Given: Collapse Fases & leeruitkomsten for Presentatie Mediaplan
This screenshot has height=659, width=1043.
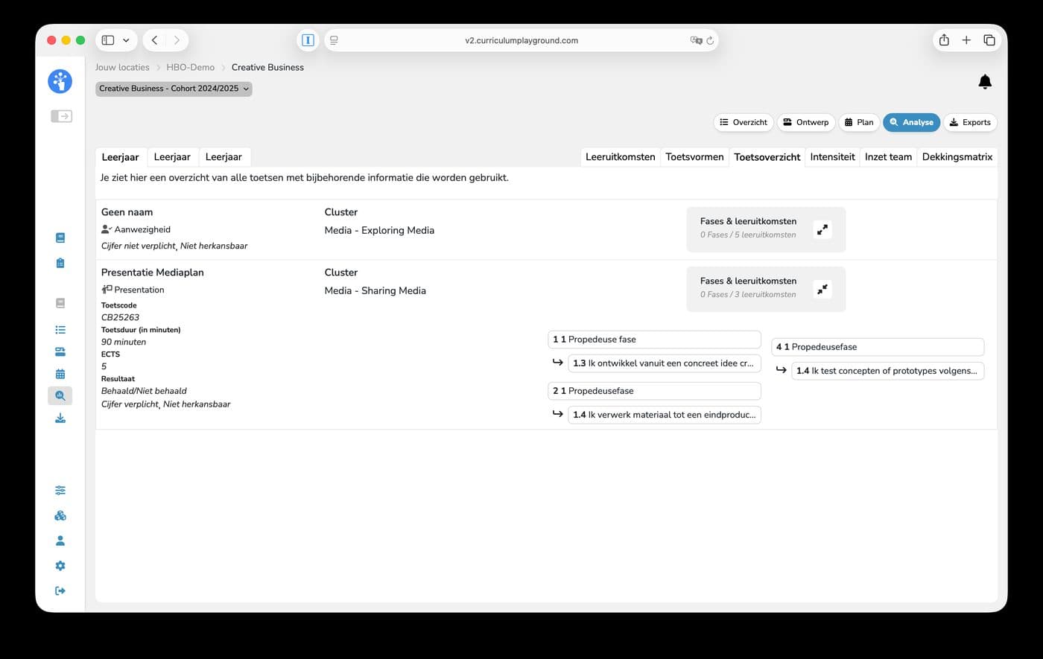Looking at the screenshot, I should click(822, 290).
